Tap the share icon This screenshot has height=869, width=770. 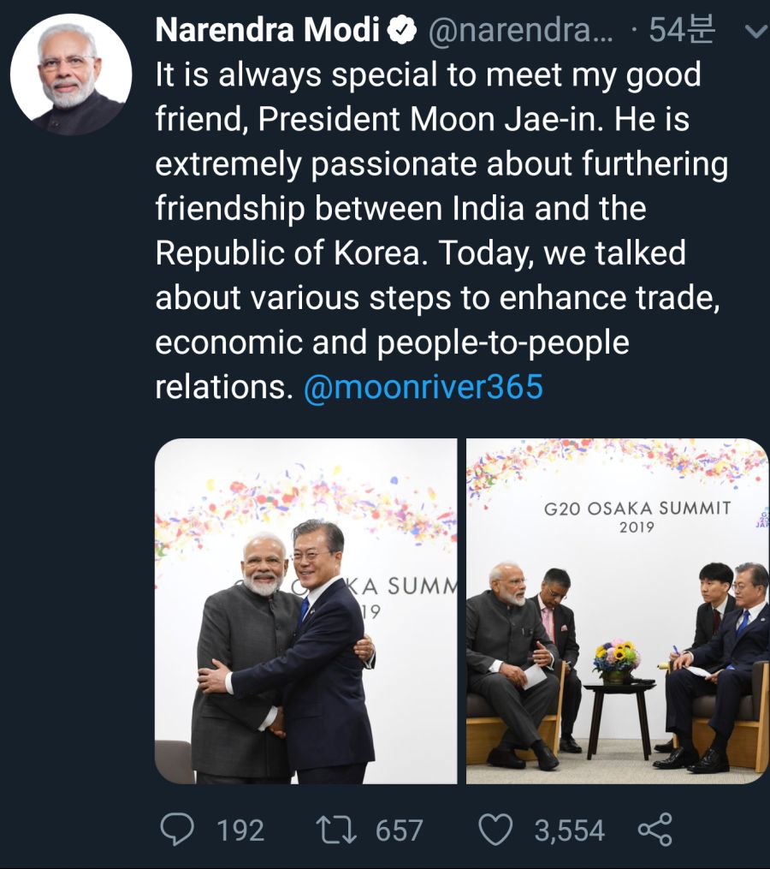[655, 830]
